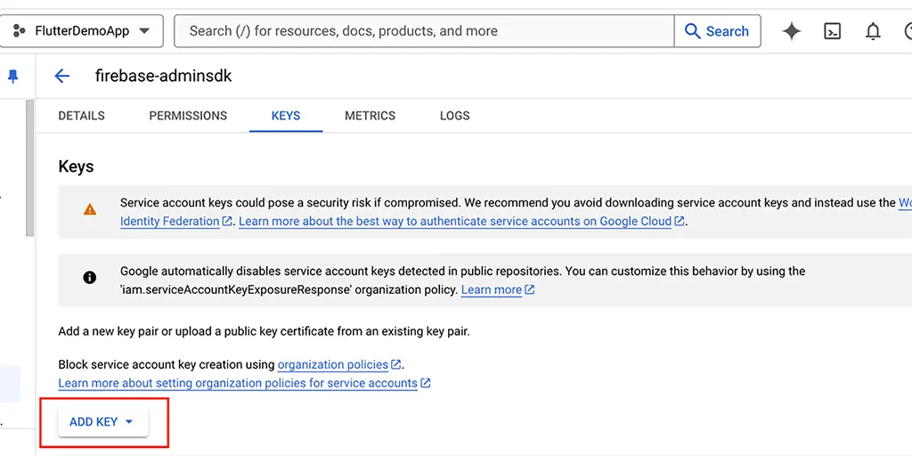
Task: Switch to the PERMISSIONS tab
Action: [x=188, y=116]
